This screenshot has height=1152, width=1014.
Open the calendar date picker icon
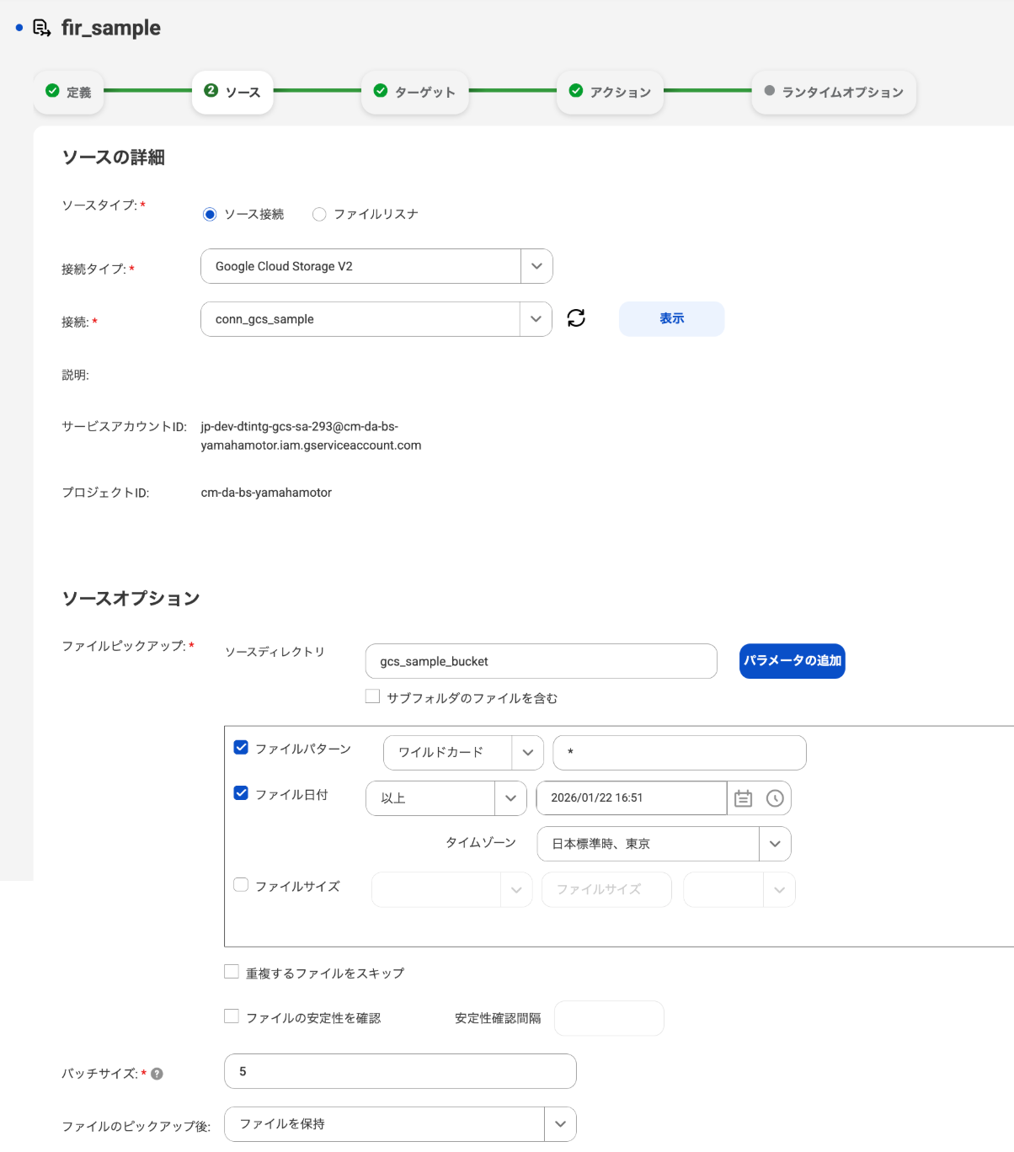743,798
